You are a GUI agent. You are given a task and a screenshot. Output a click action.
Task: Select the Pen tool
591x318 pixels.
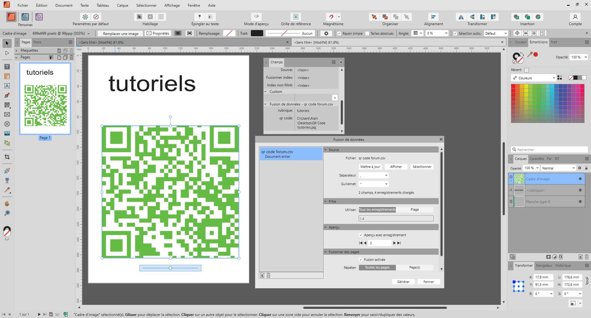[x=7, y=95]
